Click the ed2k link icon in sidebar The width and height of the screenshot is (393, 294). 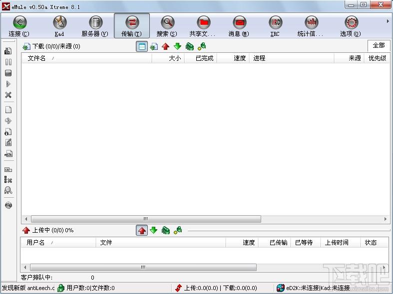point(8,154)
